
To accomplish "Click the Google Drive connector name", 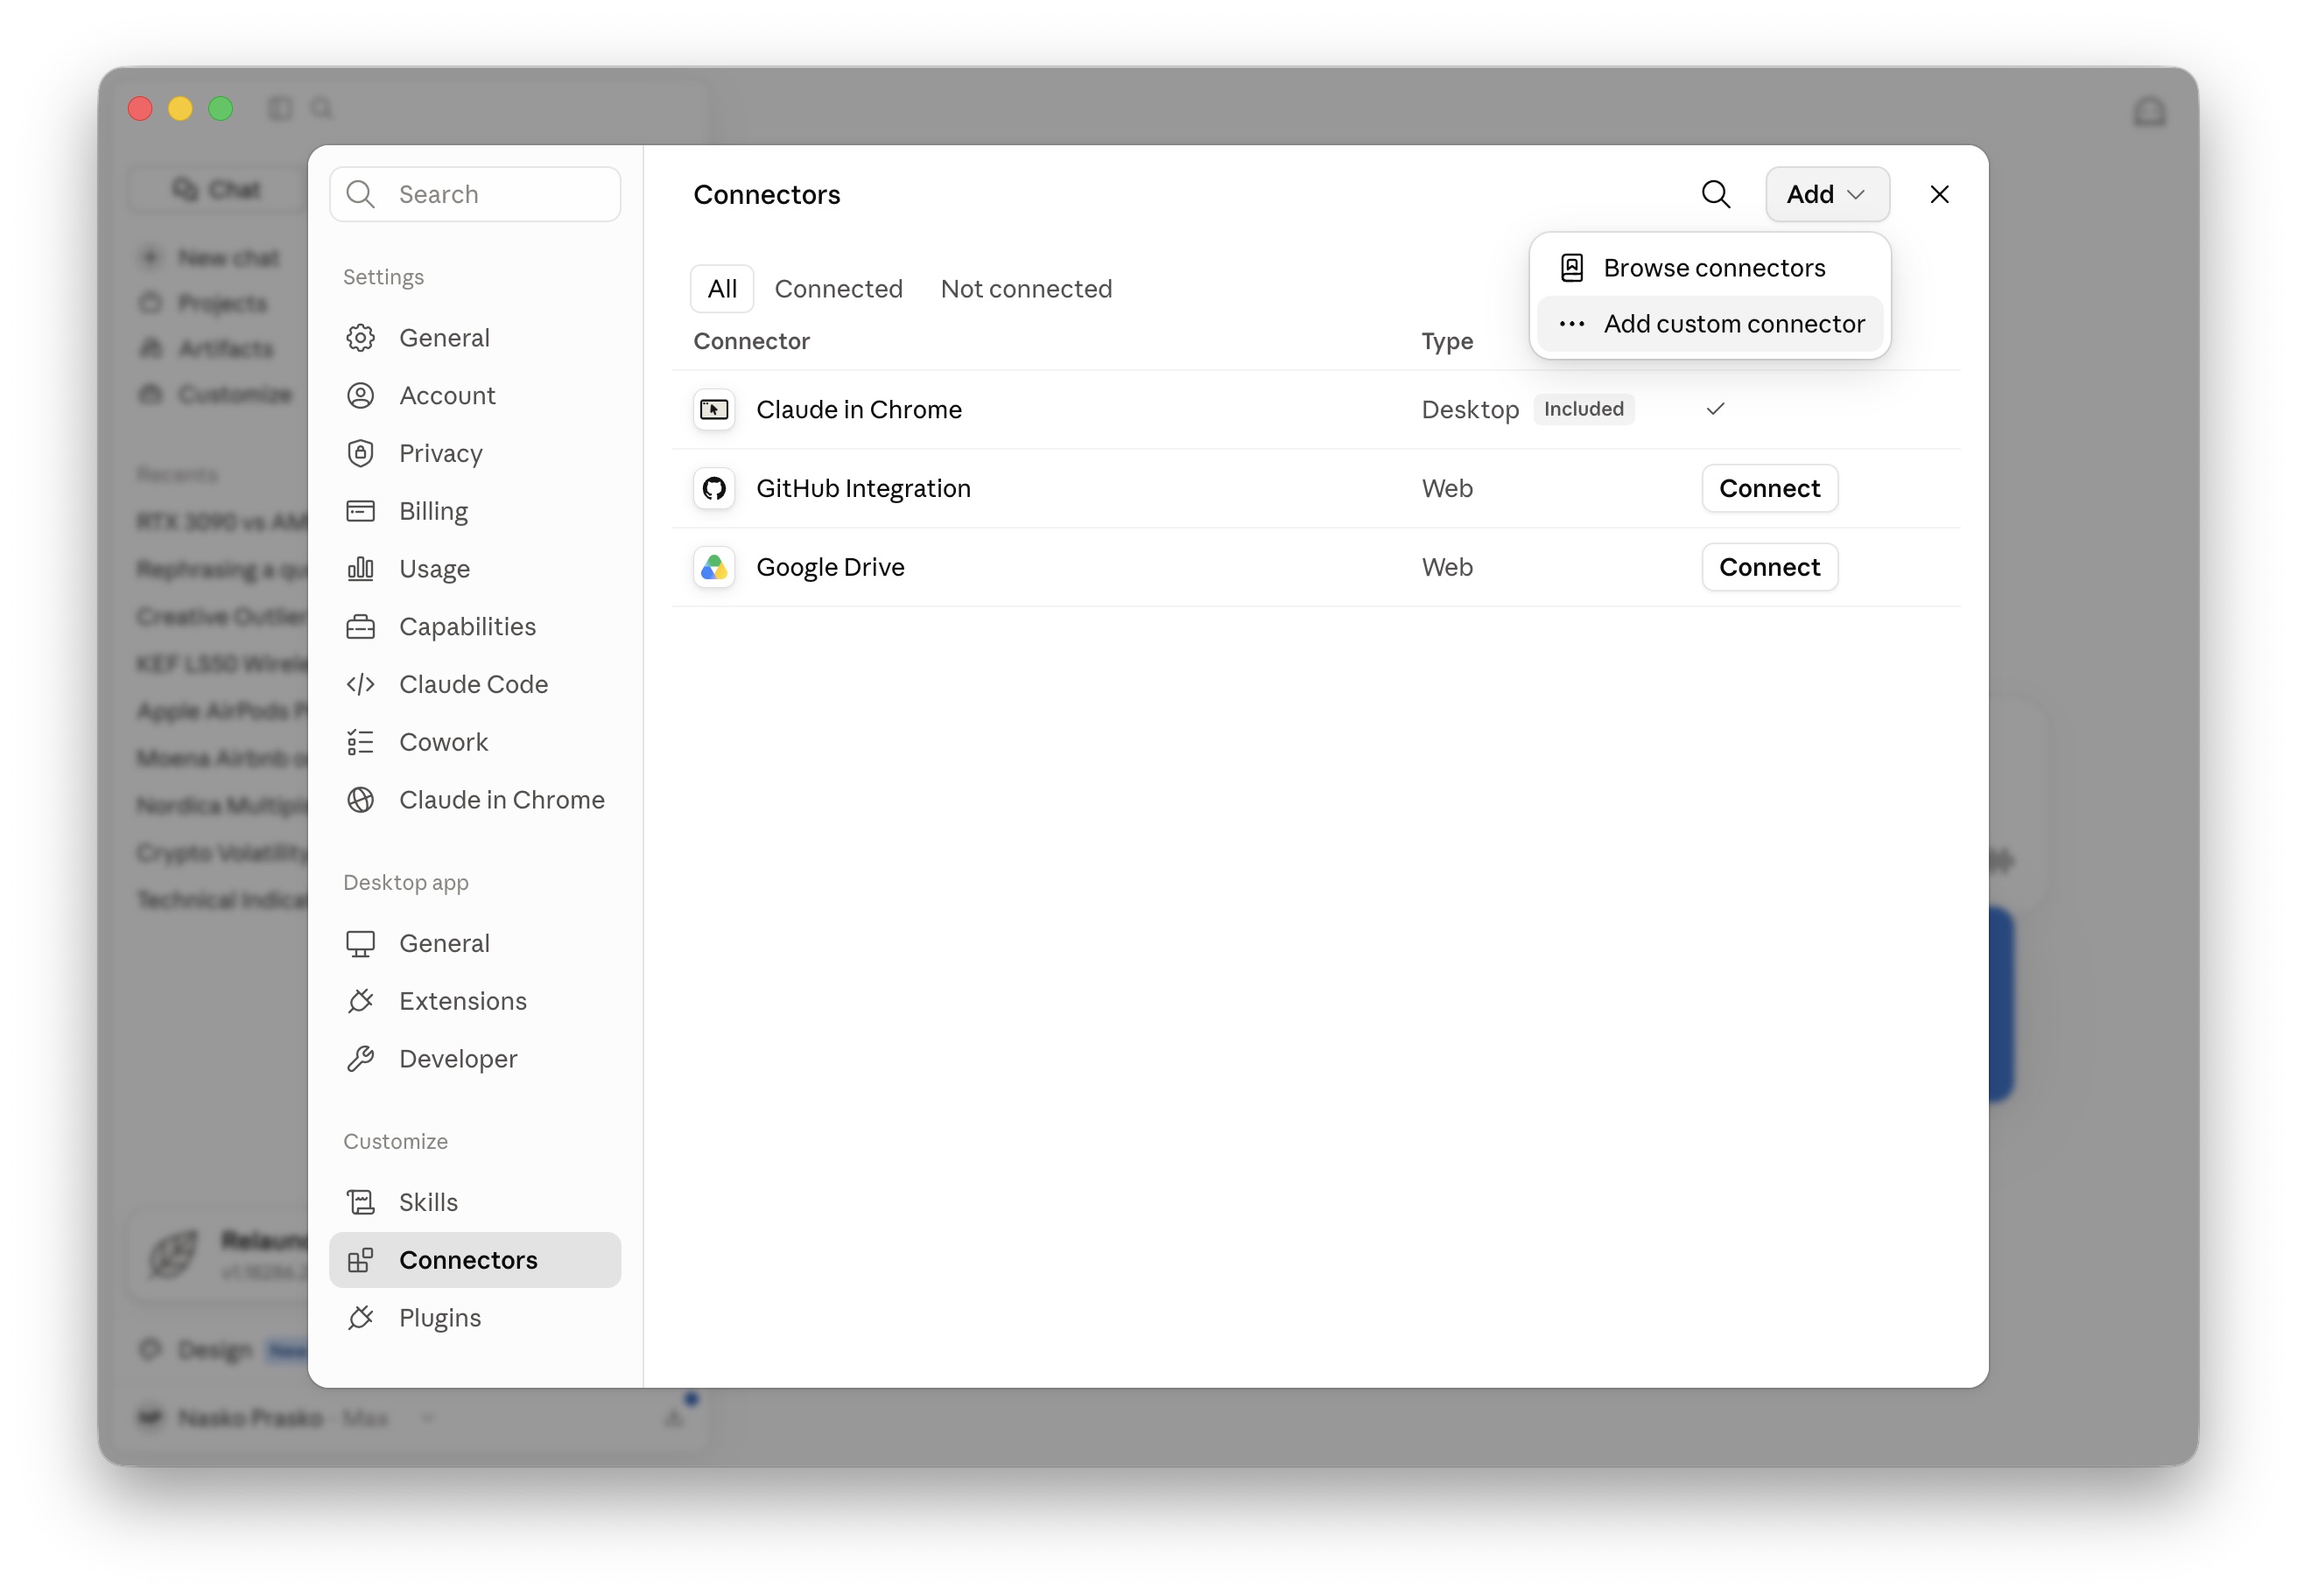I will coord(831,568).
